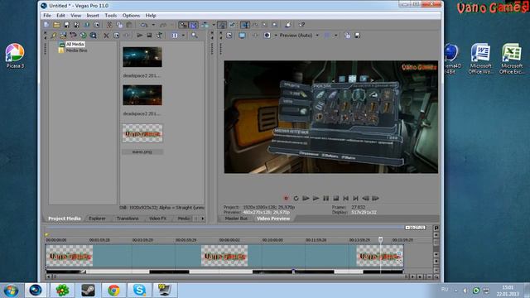Click Play From Start button
Screen dimensions: 530x298
click(306, 199)
